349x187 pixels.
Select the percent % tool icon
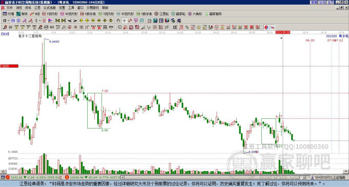pos(187,27)
